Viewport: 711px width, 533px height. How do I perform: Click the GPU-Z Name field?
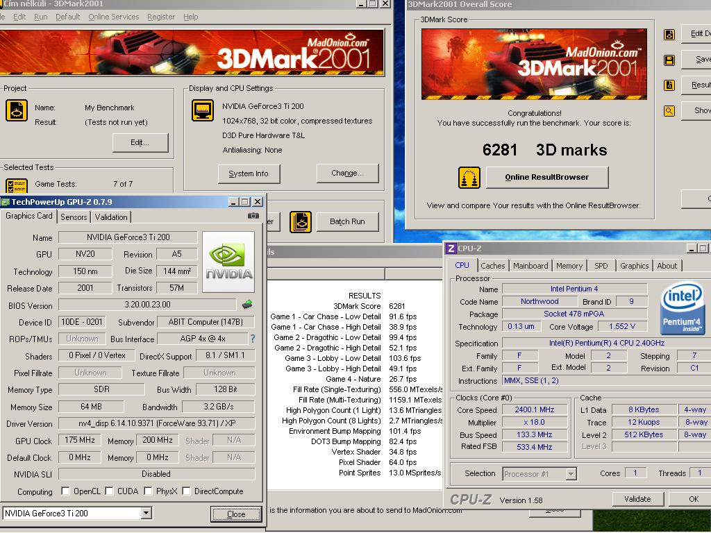tap(128, 237)
